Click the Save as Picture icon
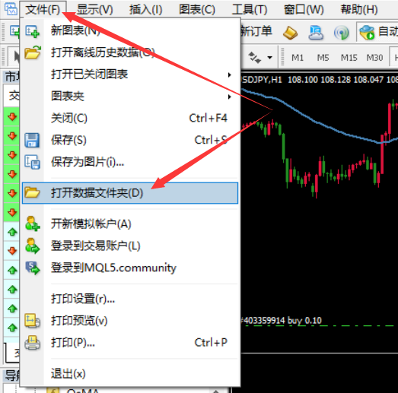The image size is (398, 393). (32, 162)
